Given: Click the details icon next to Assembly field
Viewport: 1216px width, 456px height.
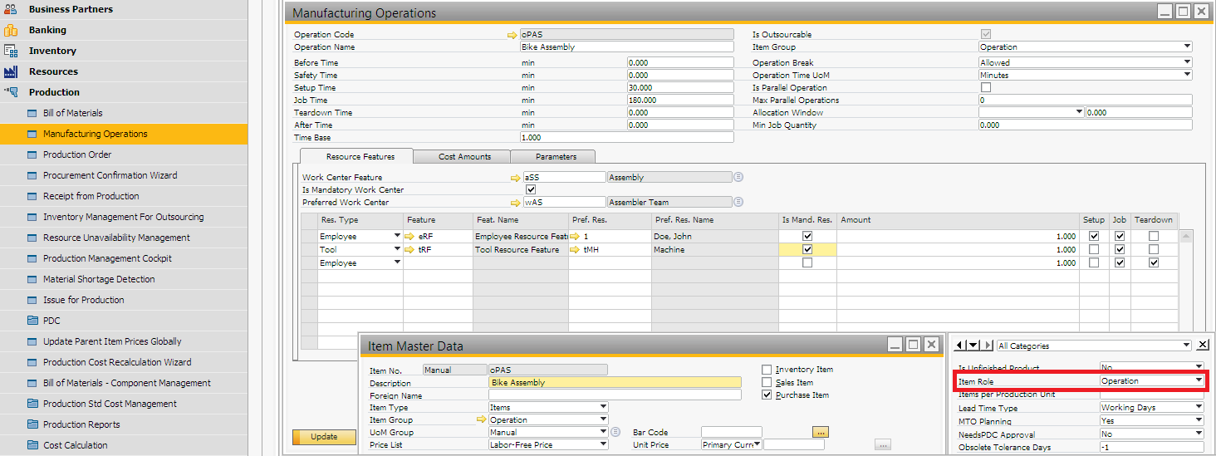Looking at the screenshot, I should click(x=738, y=178).
